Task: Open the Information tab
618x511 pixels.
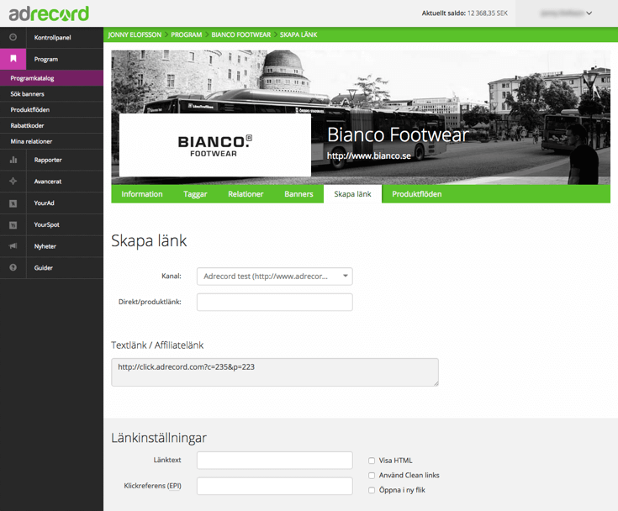Action: 142,194
